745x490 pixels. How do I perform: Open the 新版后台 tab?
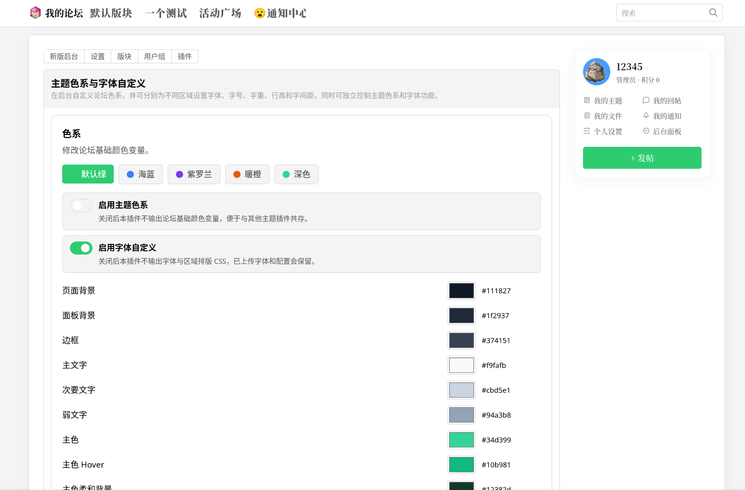64,56
